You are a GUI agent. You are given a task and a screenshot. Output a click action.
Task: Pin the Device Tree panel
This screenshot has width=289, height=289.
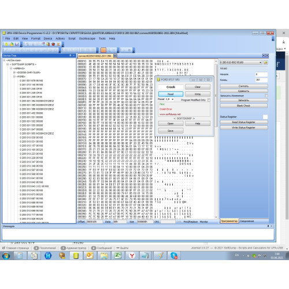(71, 55)
